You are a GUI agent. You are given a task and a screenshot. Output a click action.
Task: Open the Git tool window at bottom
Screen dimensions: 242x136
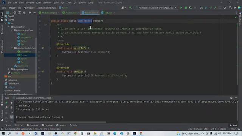point(8,125)
